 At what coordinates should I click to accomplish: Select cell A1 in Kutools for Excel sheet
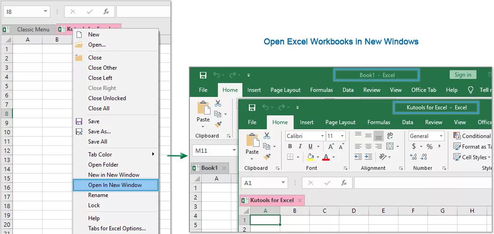pos(265,220)
